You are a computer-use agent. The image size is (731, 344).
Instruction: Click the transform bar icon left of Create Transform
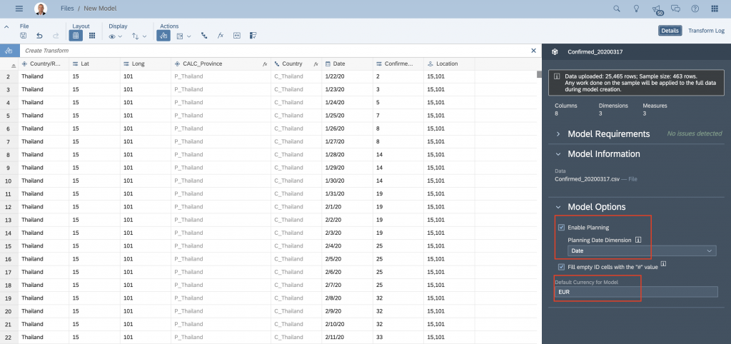point(9,51)
